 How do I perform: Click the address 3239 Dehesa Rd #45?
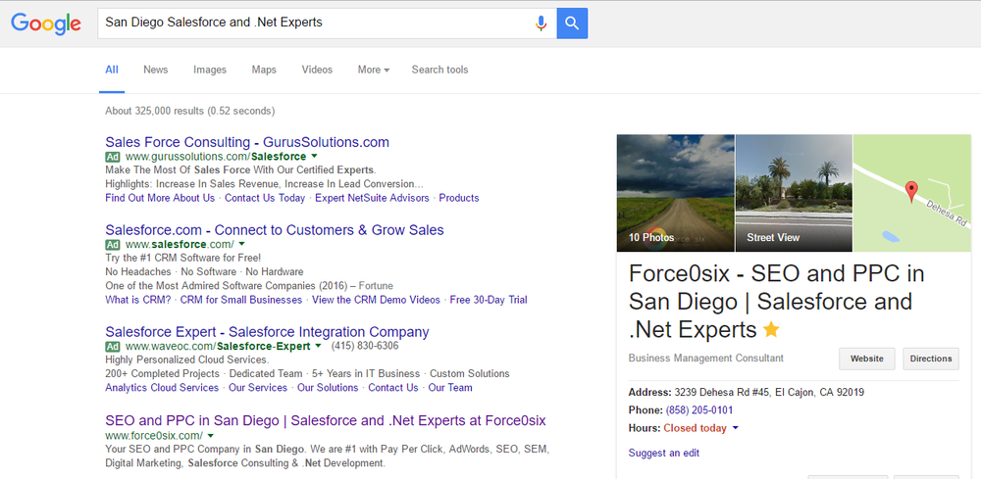point(769,393)
